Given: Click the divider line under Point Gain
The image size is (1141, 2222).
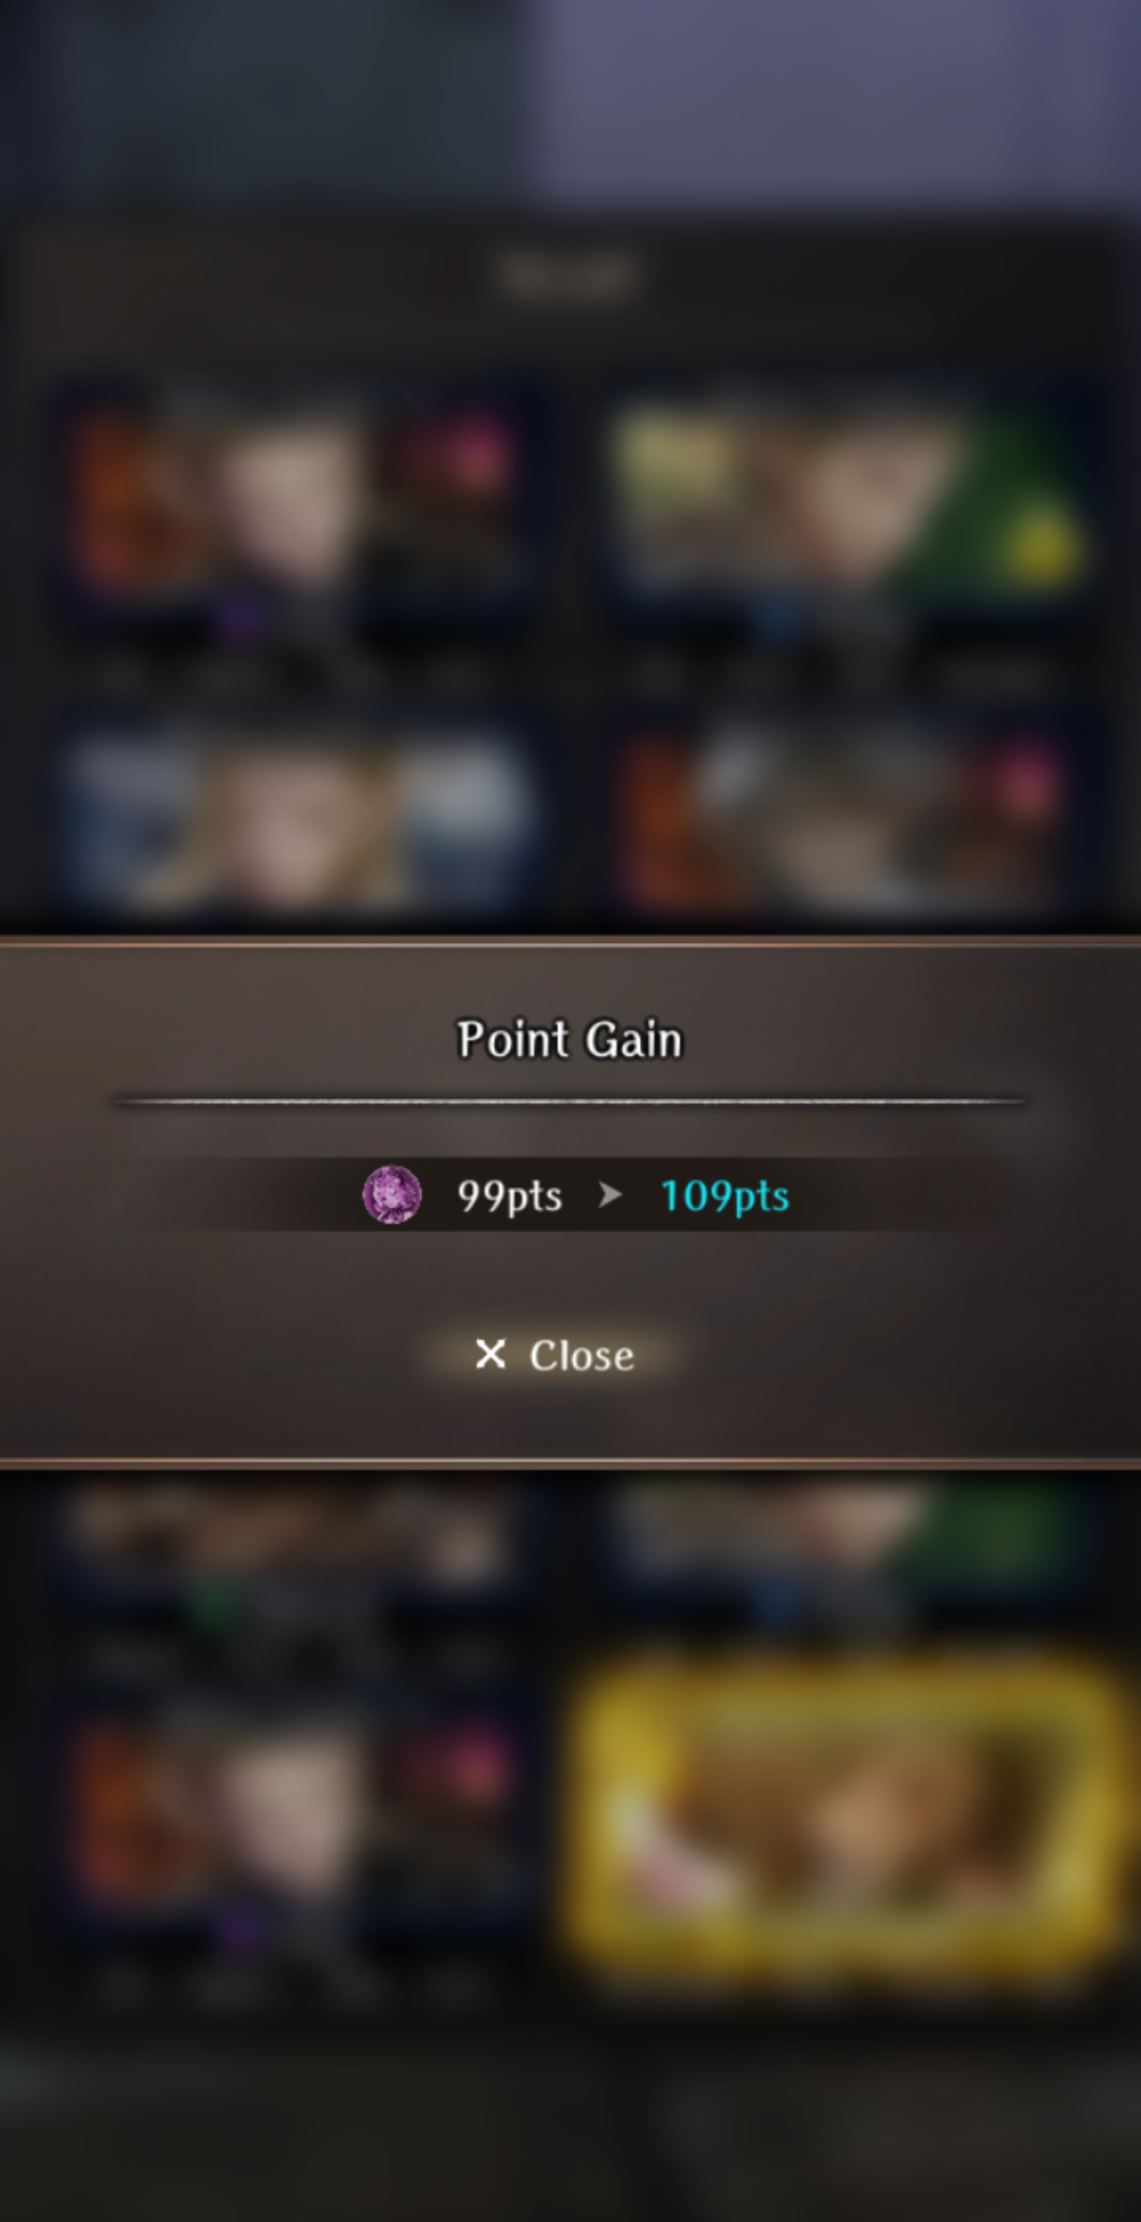Looking at the screenshot, I should tap(570, 1102).
